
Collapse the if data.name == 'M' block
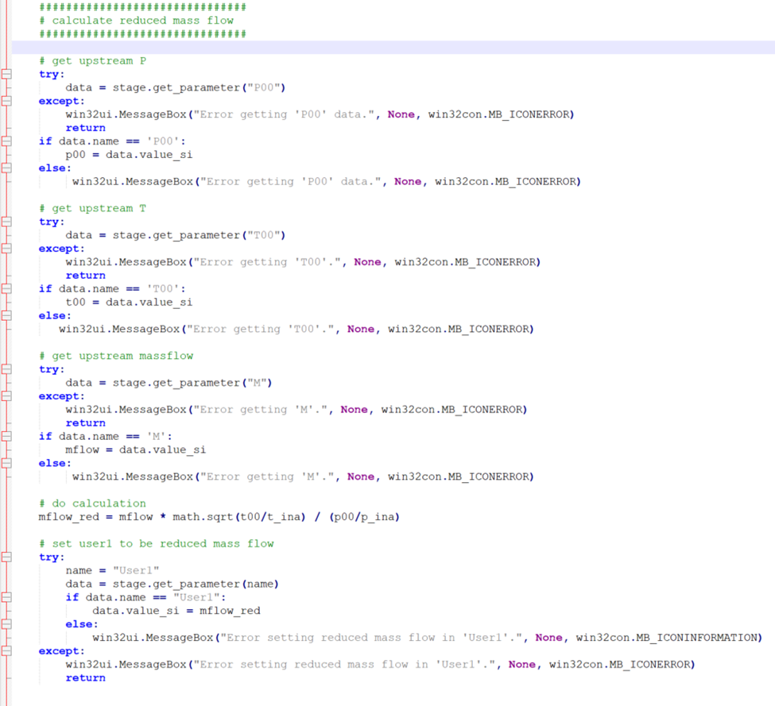click(6, 436)
